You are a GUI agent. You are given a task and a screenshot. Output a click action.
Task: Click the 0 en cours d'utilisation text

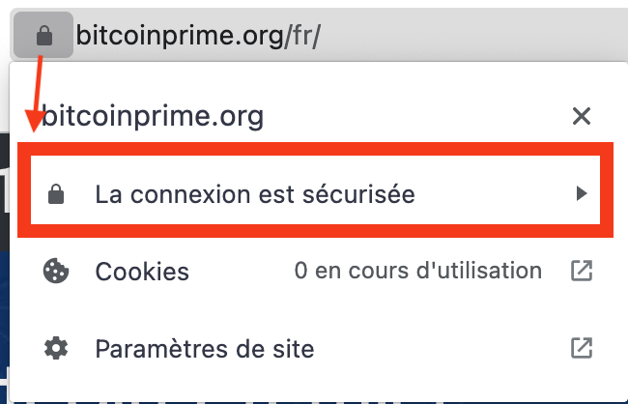pyautogui.click(x=418, y=271)
